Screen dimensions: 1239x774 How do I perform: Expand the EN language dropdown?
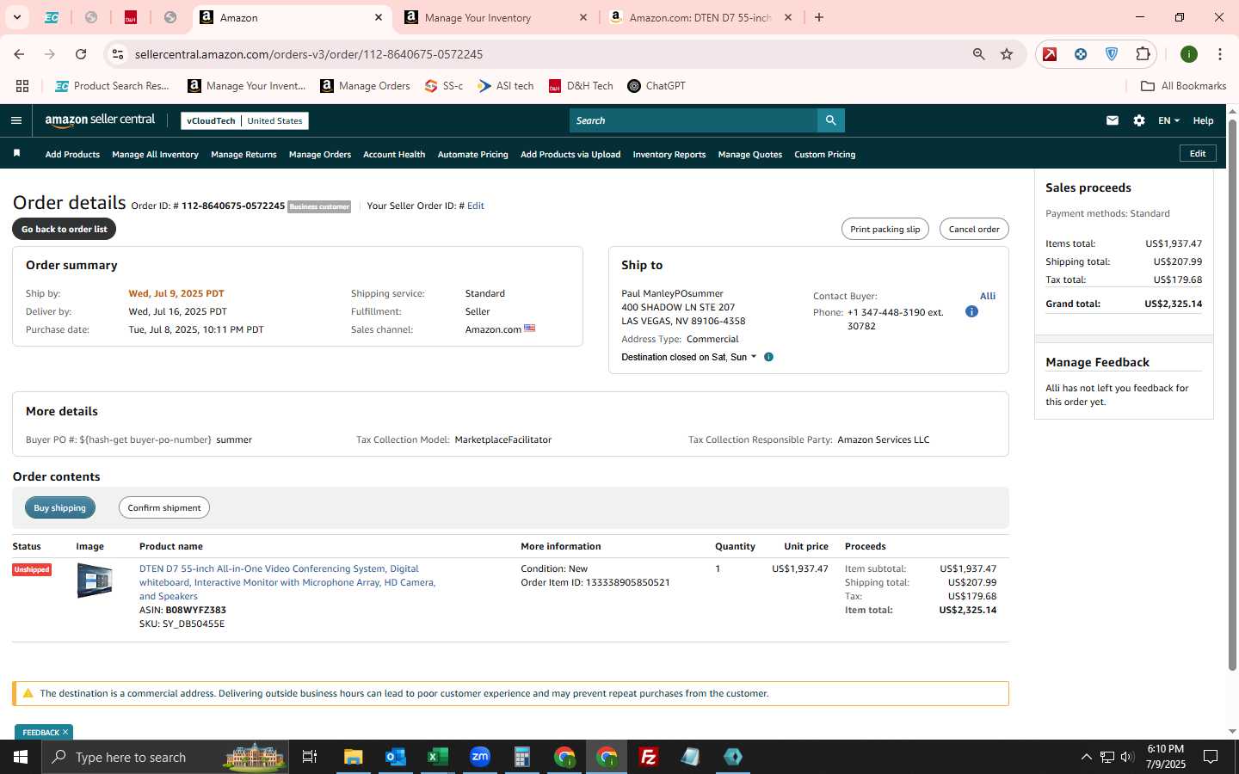1168,120
